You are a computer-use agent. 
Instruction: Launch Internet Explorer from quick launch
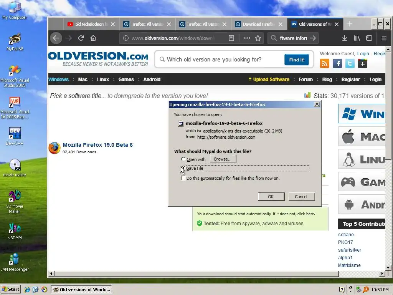coord(27,290)
